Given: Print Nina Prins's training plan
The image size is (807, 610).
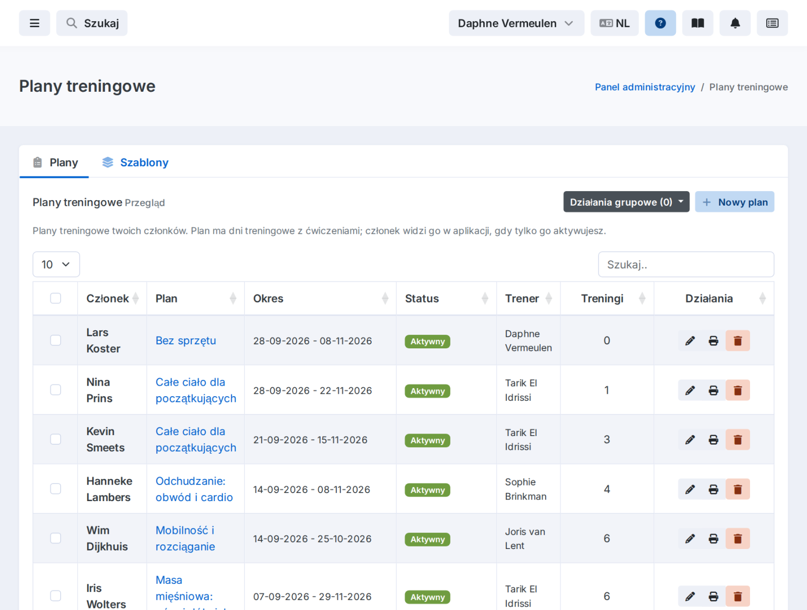Looking at the screenshot, I should coord(713,390).
